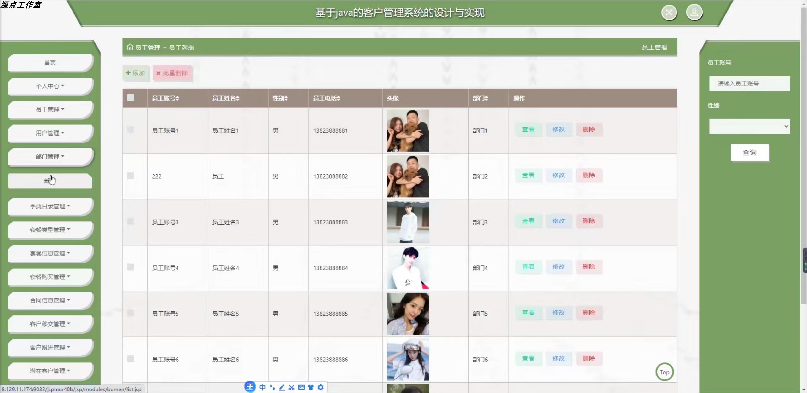Image resolution: width=807 pixels, height=393 pixels.
Task: Expand the 字典目录管理 sidebar menu
Action: 50,206
